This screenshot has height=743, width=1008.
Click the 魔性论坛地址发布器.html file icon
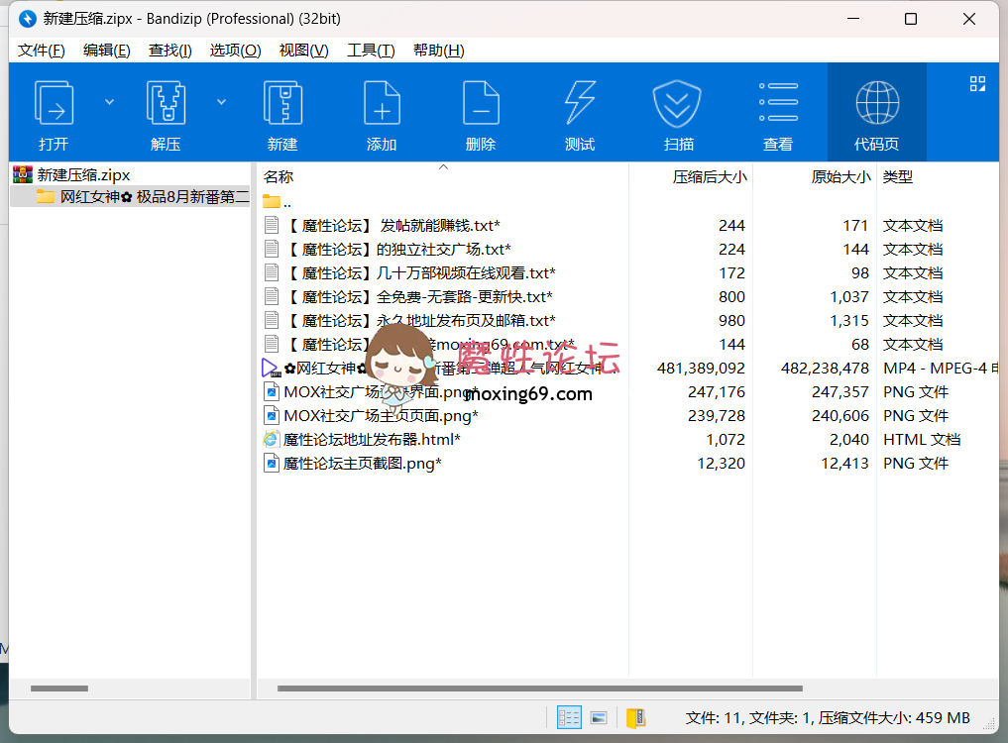[272, 440]
